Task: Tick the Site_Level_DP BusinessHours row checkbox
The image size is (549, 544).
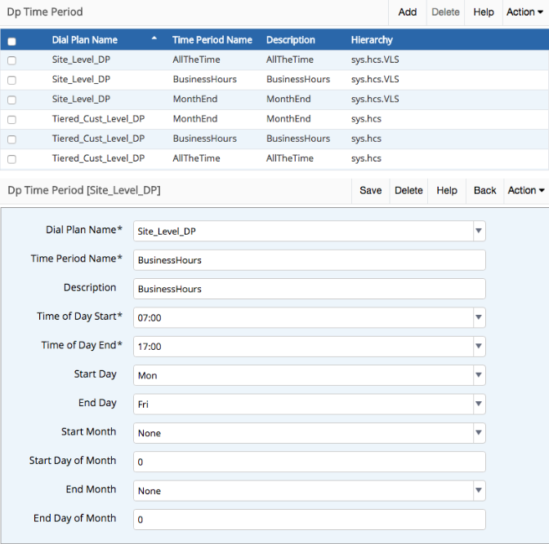Action: (11, 80)
